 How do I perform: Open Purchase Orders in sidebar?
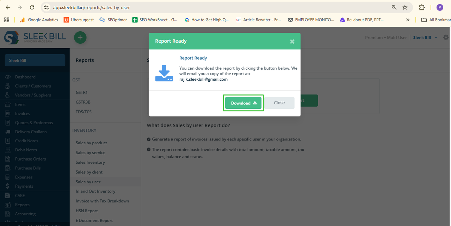[30, 159]
